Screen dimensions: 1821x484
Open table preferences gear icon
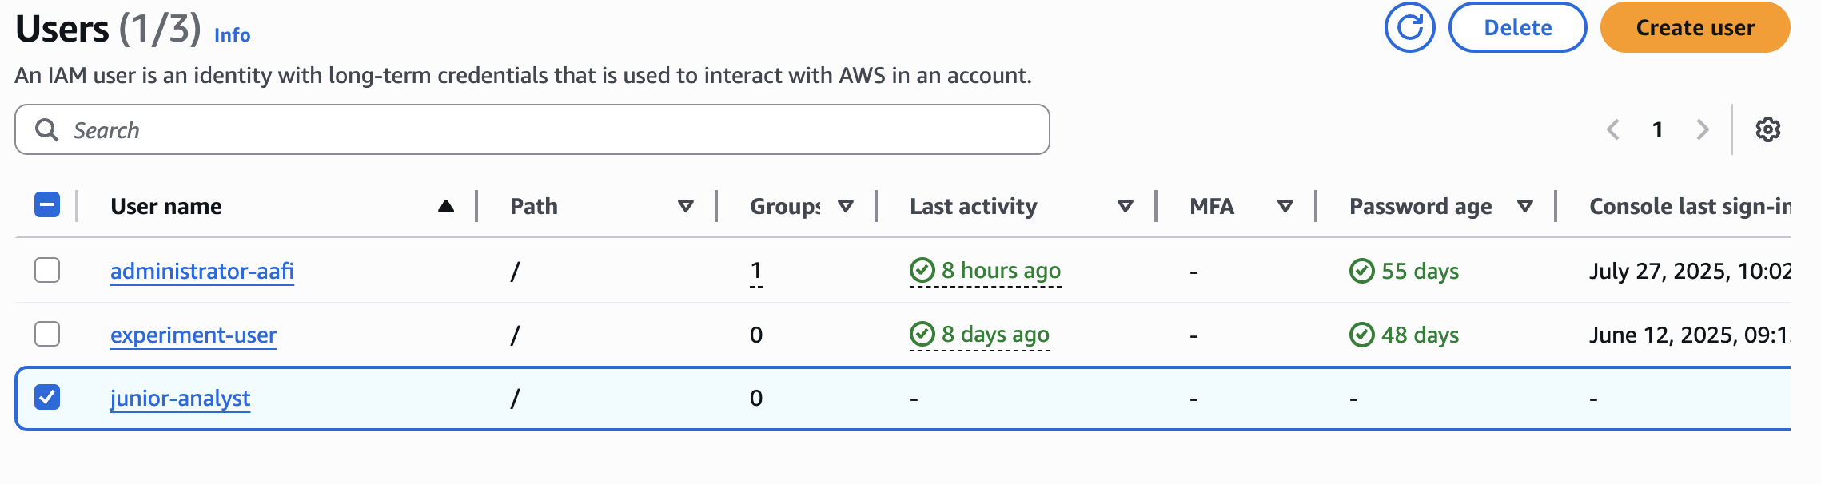tap(1767, 129)
